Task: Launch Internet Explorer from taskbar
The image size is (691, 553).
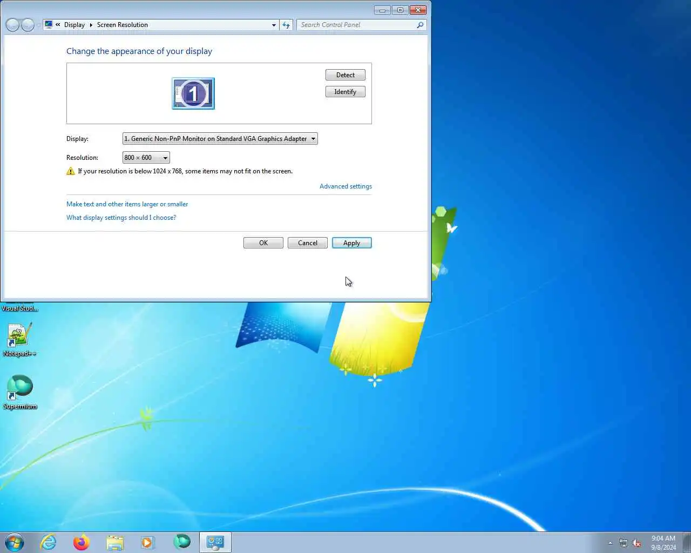Action: 49,542
